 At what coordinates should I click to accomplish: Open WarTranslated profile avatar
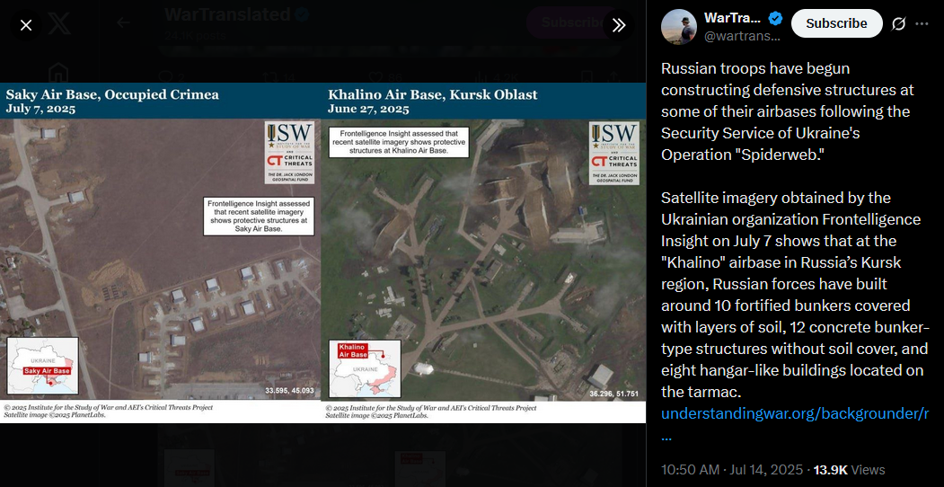pos(679,26)
